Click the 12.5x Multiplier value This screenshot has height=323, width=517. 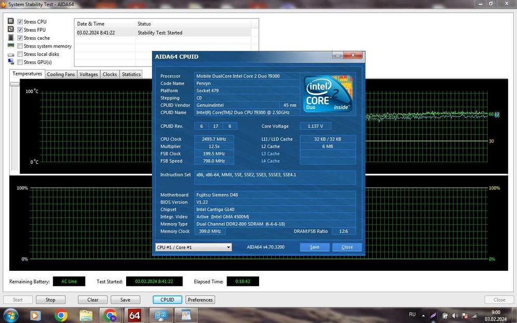(x=214, y=146)
